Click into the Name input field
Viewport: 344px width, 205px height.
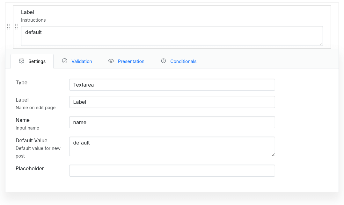point(172,122)
